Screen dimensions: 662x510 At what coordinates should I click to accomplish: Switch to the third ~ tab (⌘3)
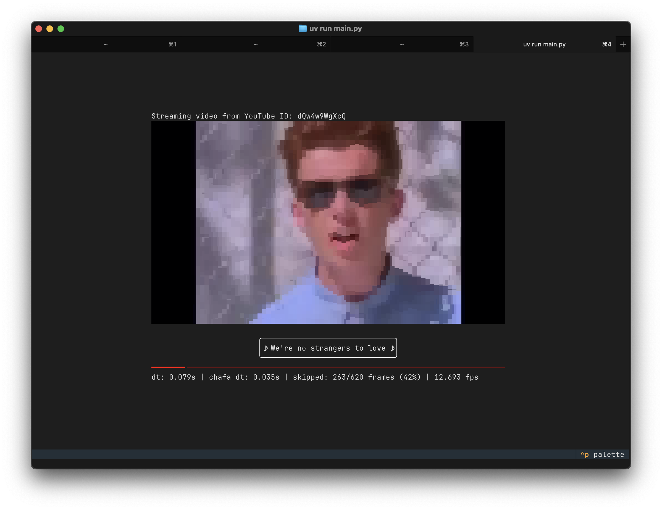[x=402, y=44]
